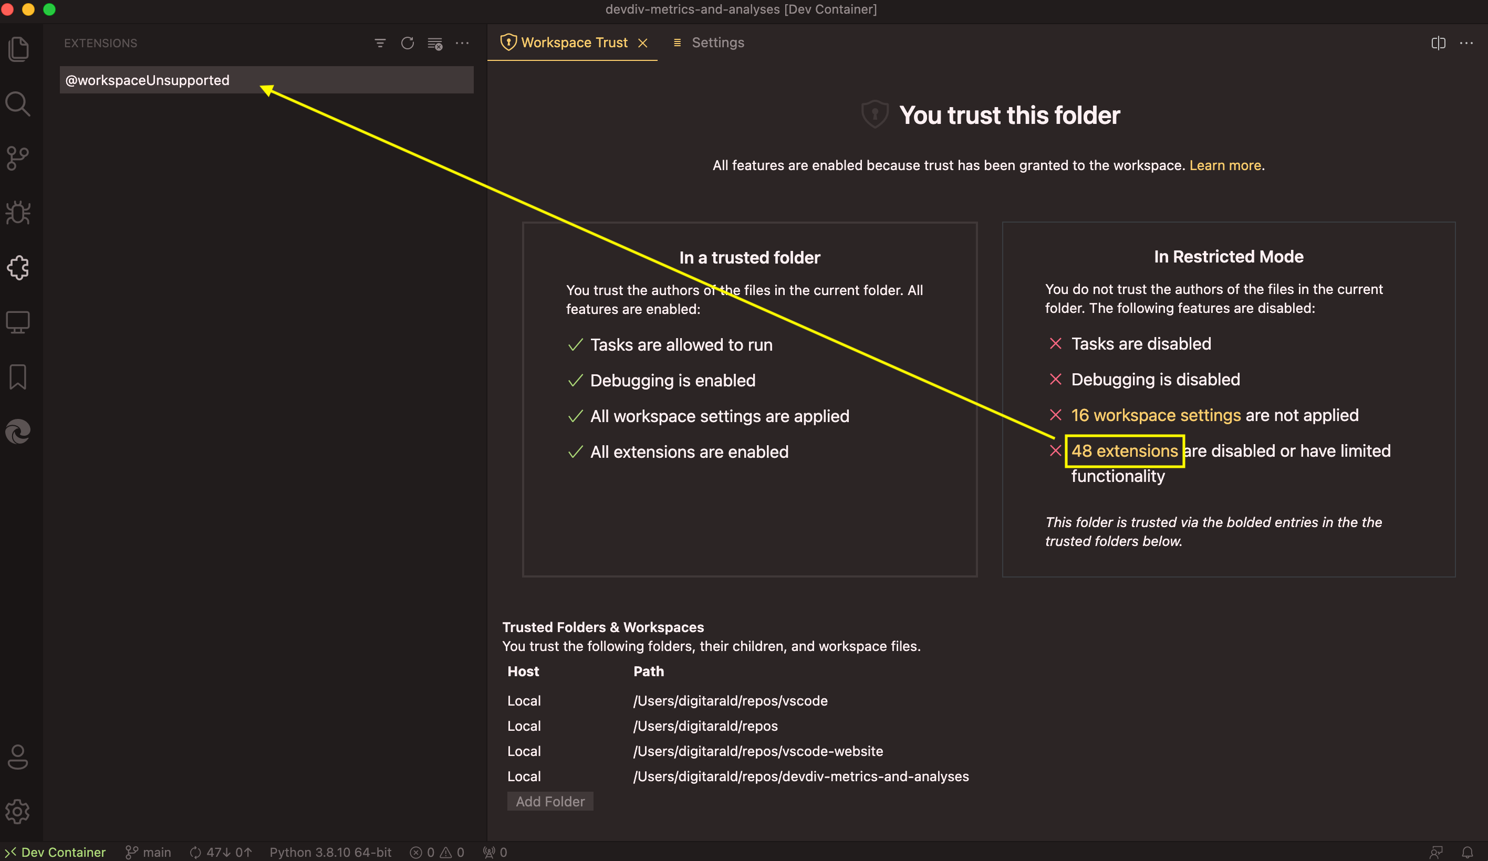
Task: Clear the extensions search results
Action: point(434,43)
